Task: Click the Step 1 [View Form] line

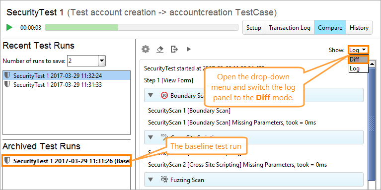Action: [x=168, y=80]
